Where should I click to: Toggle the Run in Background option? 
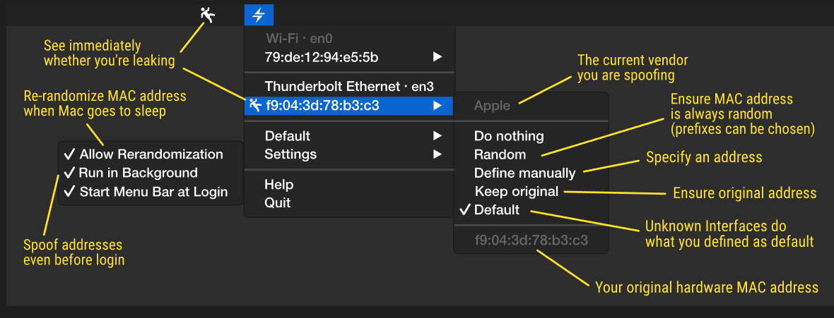pyautogui.click(x=131, y=173)
